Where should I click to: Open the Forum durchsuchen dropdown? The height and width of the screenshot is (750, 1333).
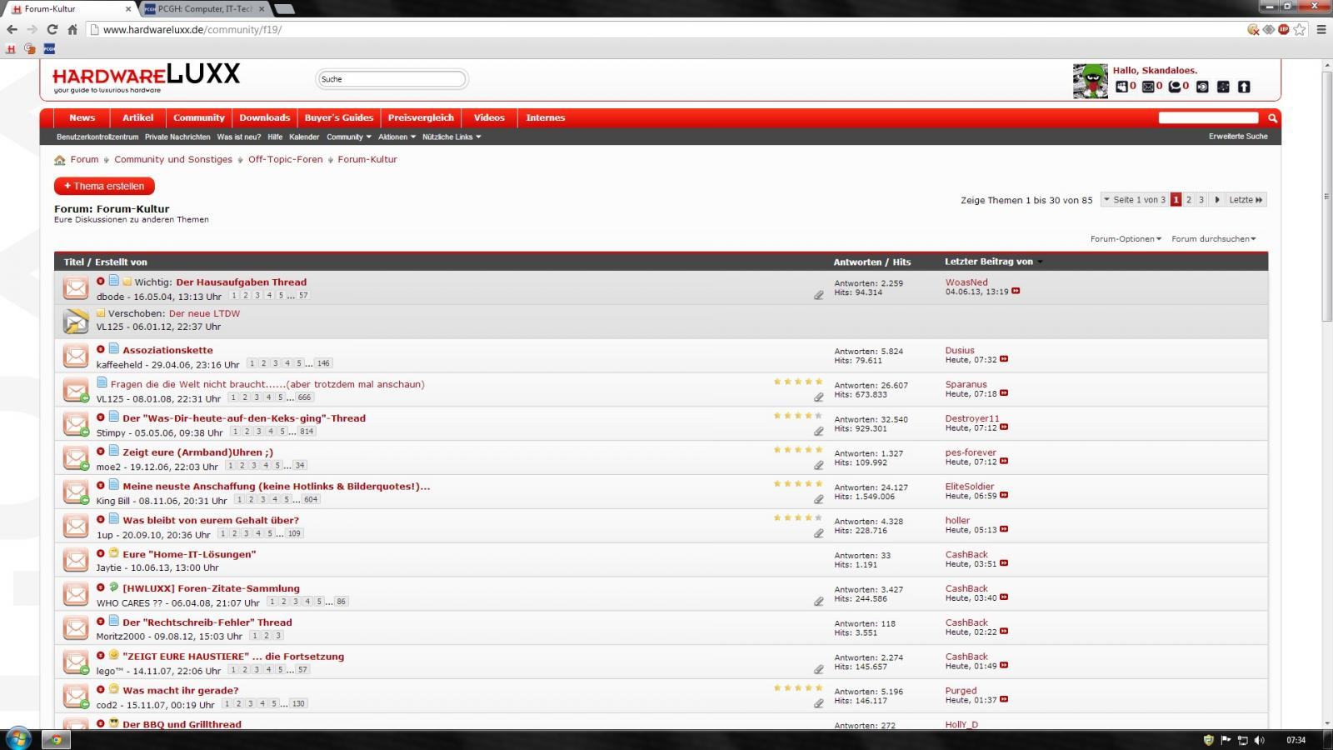tap(1213, 239)
